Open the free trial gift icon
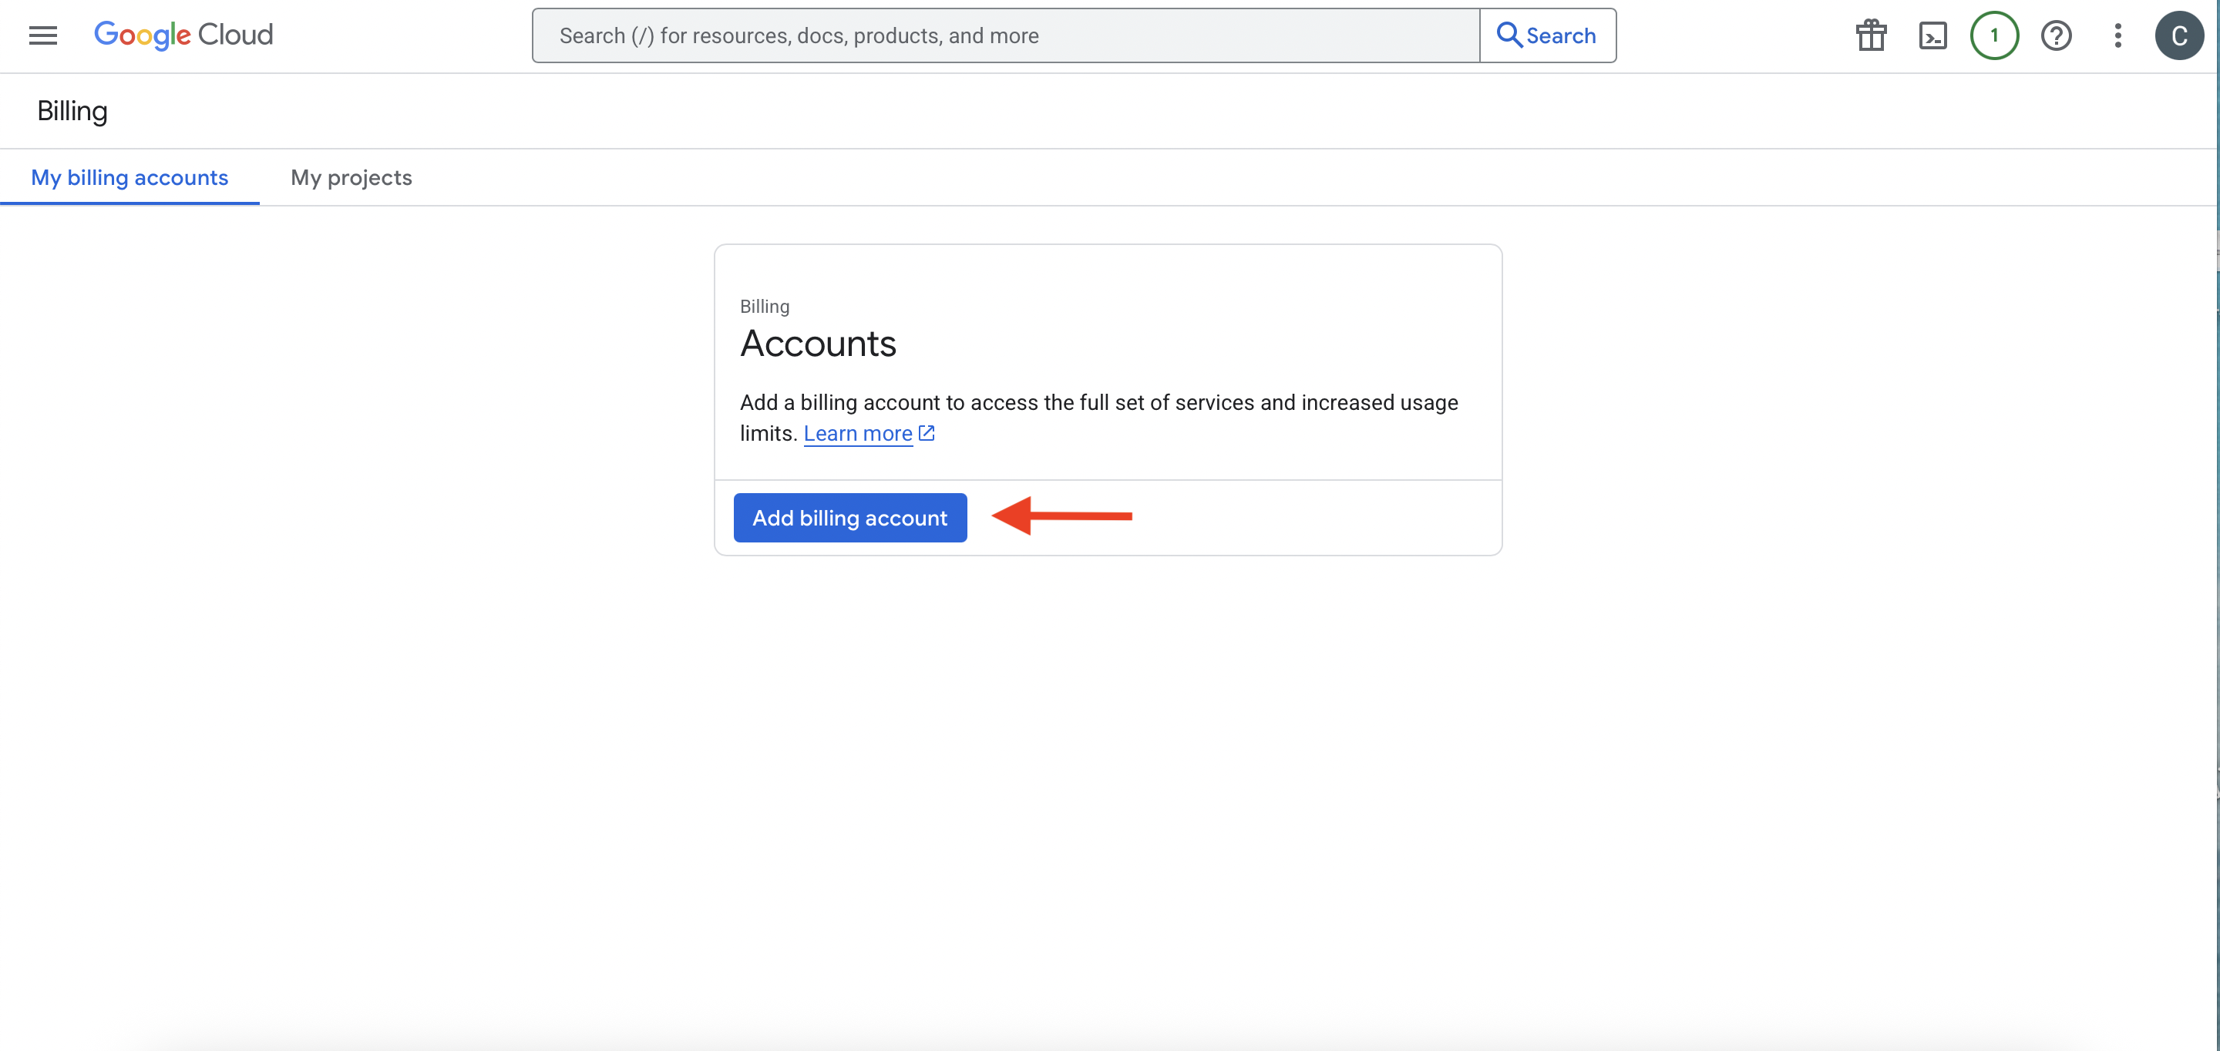Image resolution: width=2220 pixels, height=1051 pixels. [1871, 35]
